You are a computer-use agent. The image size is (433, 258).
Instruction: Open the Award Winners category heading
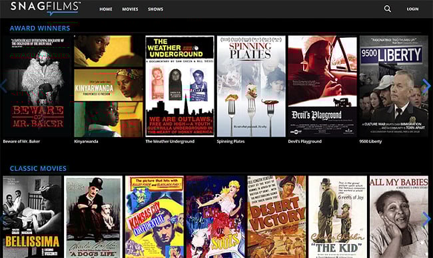click(x=40, y=28)
